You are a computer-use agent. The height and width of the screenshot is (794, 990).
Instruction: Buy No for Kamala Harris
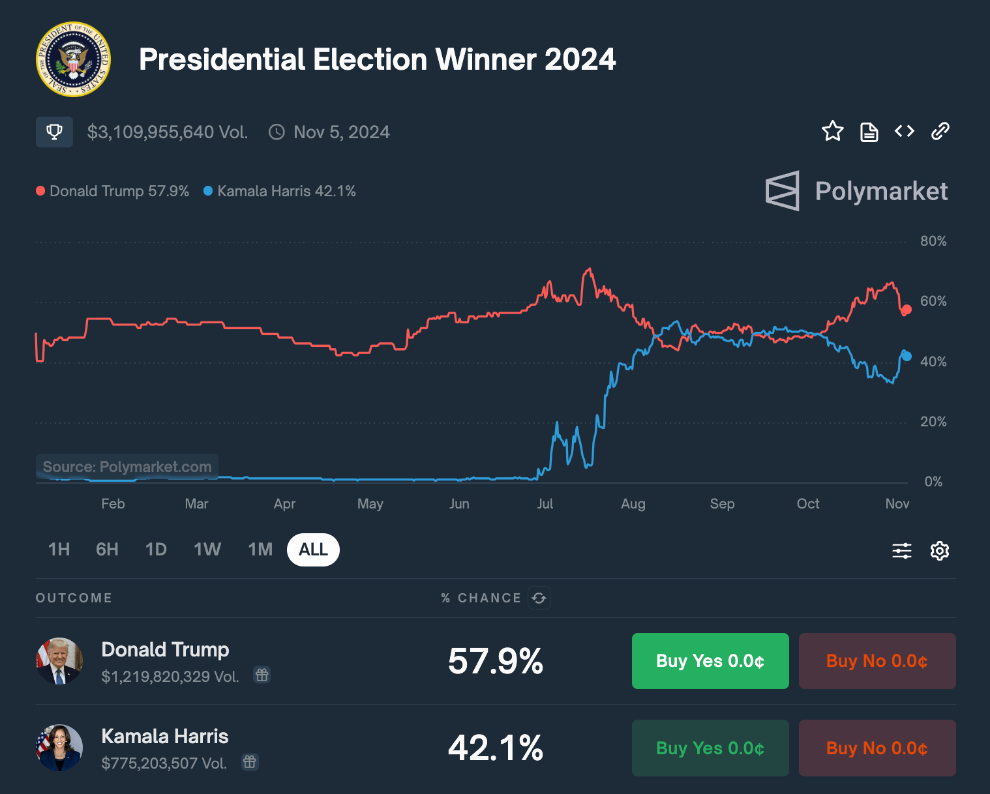pos(877,748)
